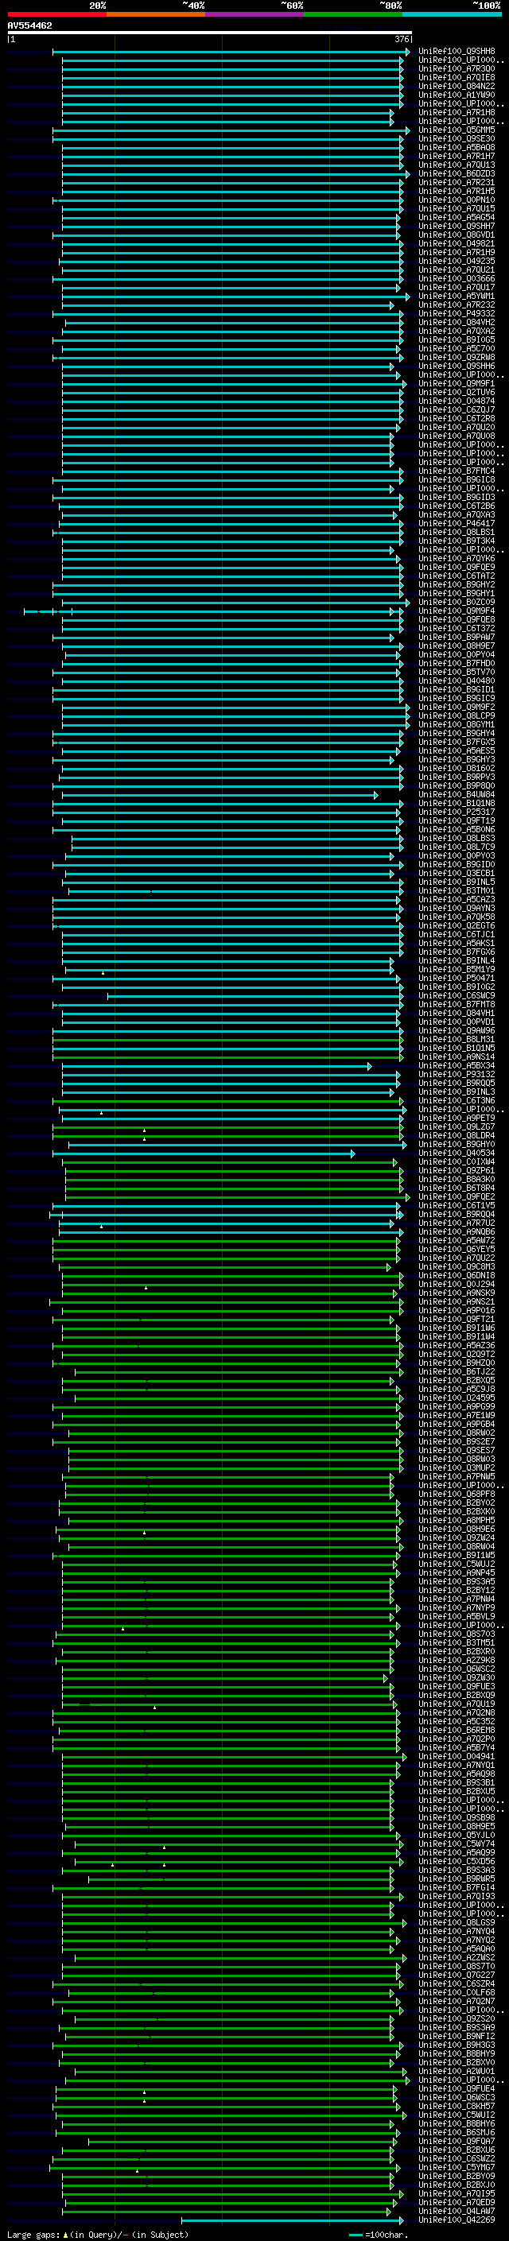This screenshot has height=2241, width=509.
Task: Select the UniRef100_Q9ZS20 label
Action: coord(457,2020)
